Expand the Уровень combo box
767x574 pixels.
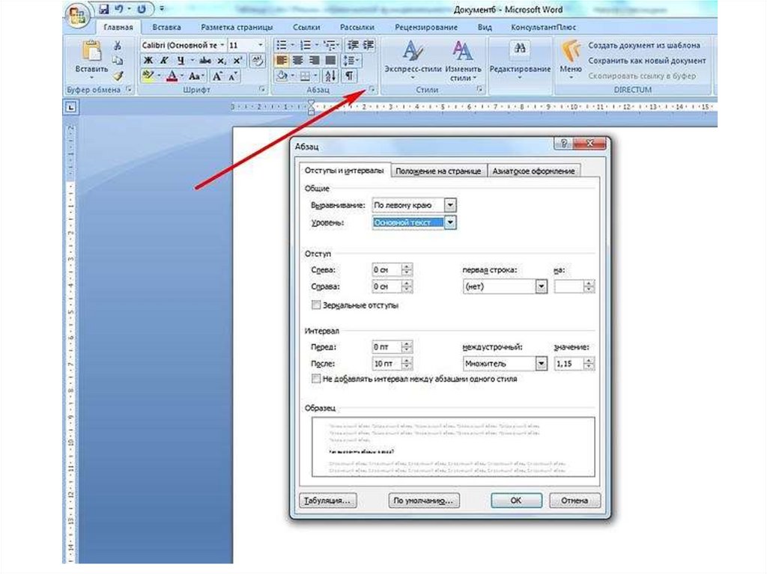coord(450,222)
